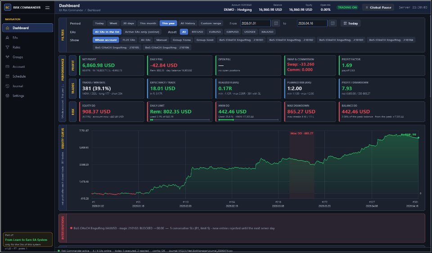432x253 pixels.
Task: Select the 30 days period filter
Action: 128,23
